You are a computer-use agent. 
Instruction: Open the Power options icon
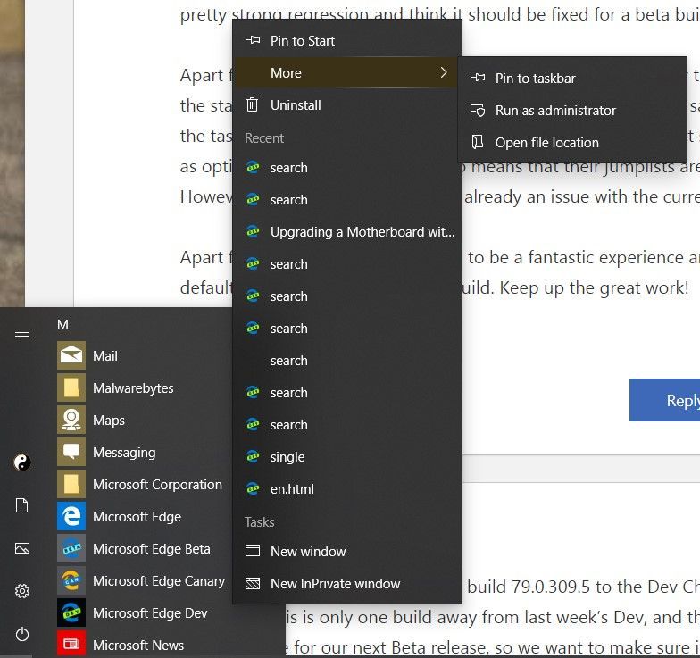(21, 634)
